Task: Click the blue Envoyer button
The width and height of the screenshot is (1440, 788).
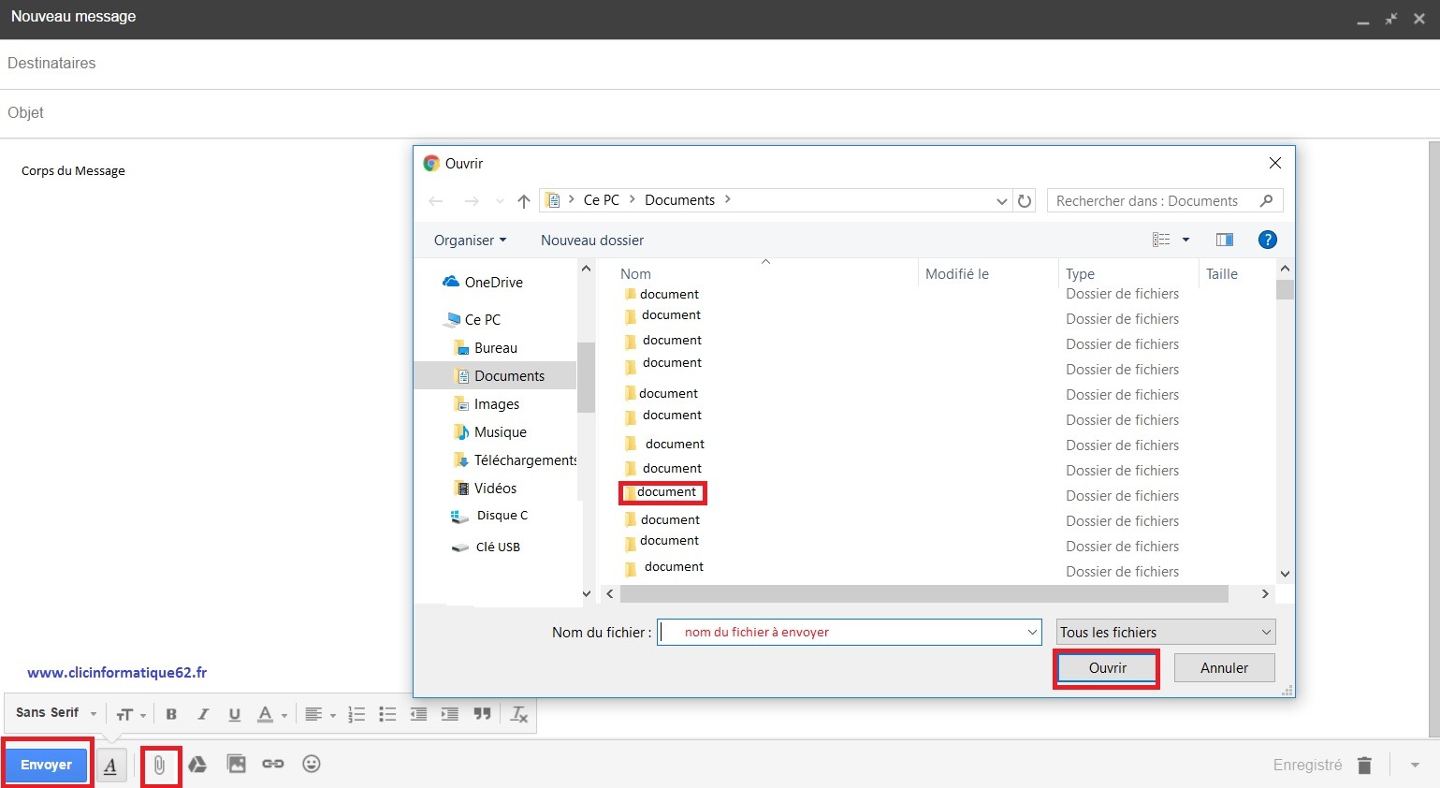Action: coord(46,765)
